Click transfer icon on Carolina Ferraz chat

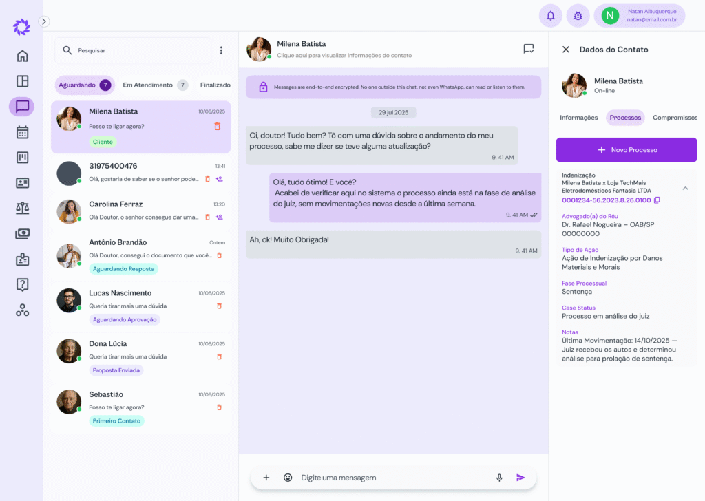pos(219,217)
